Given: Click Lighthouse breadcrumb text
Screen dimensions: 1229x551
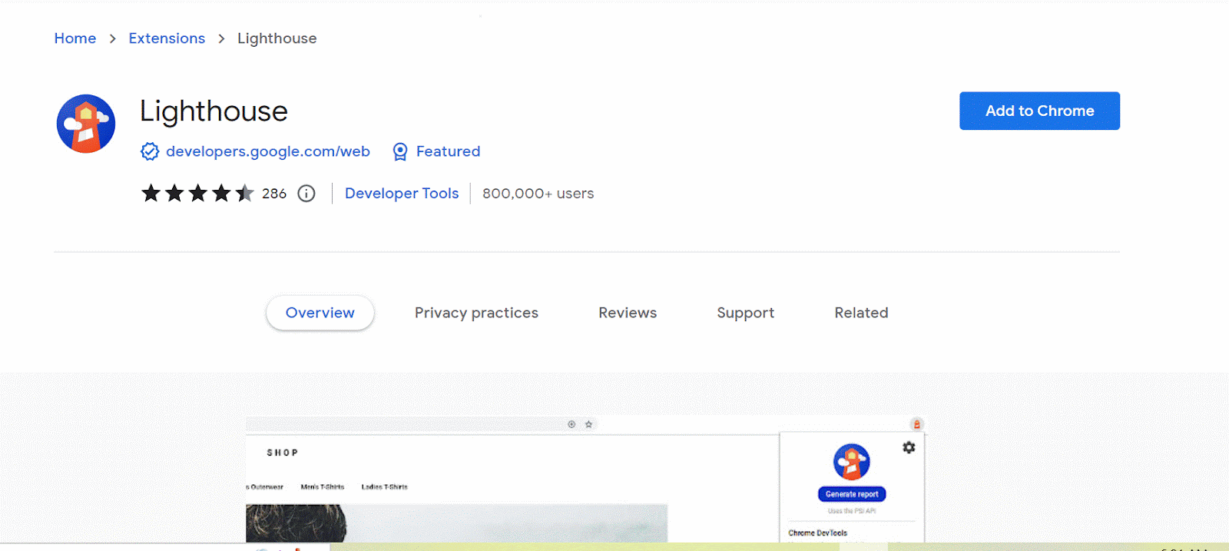Looking at the screenshot, I should point(277,38).
